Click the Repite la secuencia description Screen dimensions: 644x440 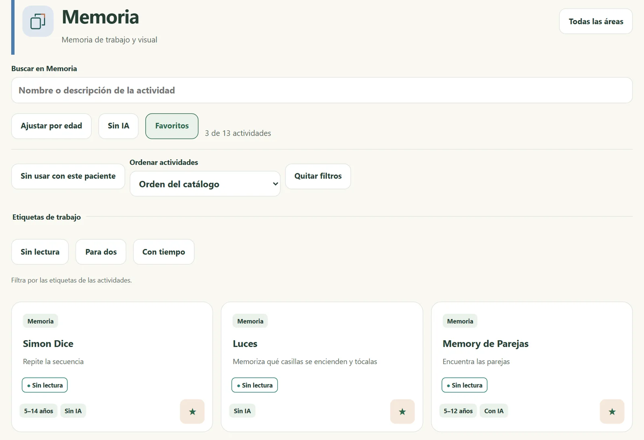pyautogui.click(x=53, y=362)
